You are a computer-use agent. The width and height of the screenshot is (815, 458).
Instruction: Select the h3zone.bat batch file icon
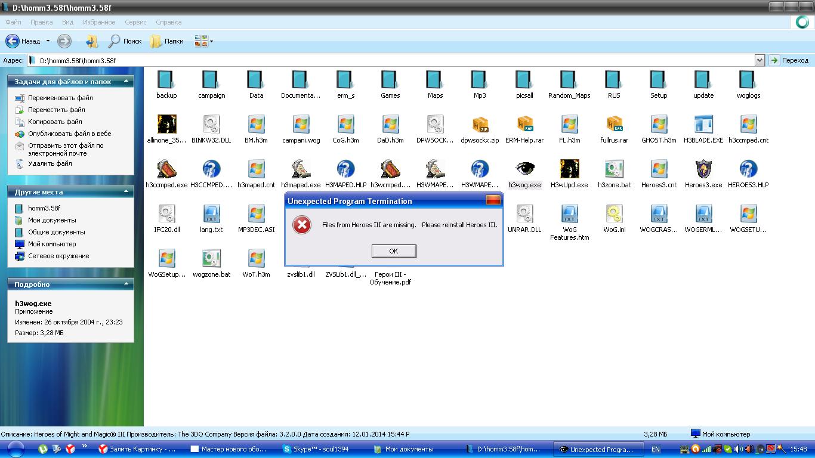point(614,169)
